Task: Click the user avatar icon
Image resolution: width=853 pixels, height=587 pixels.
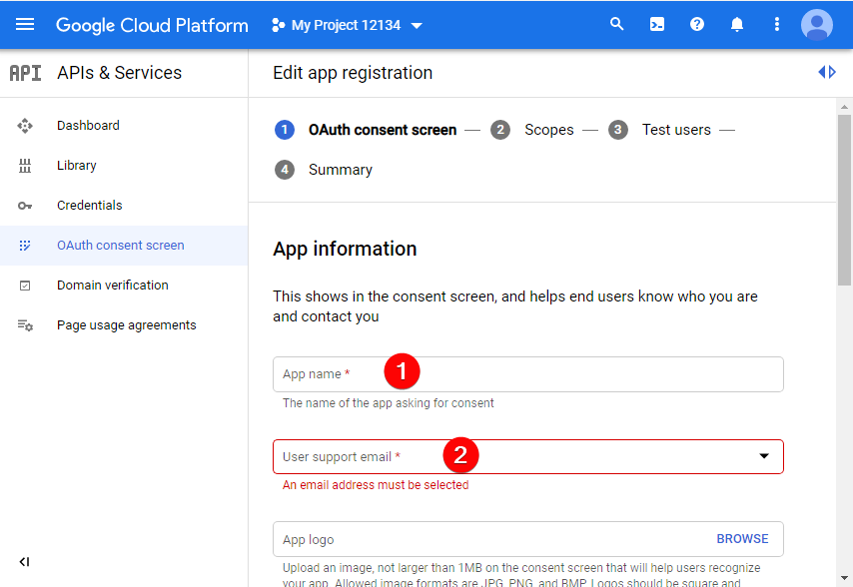Action: (x=816, y=23)
